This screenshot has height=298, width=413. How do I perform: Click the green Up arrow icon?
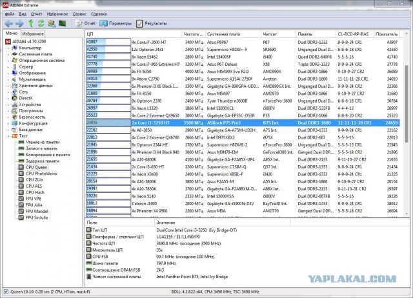[30, 23]
